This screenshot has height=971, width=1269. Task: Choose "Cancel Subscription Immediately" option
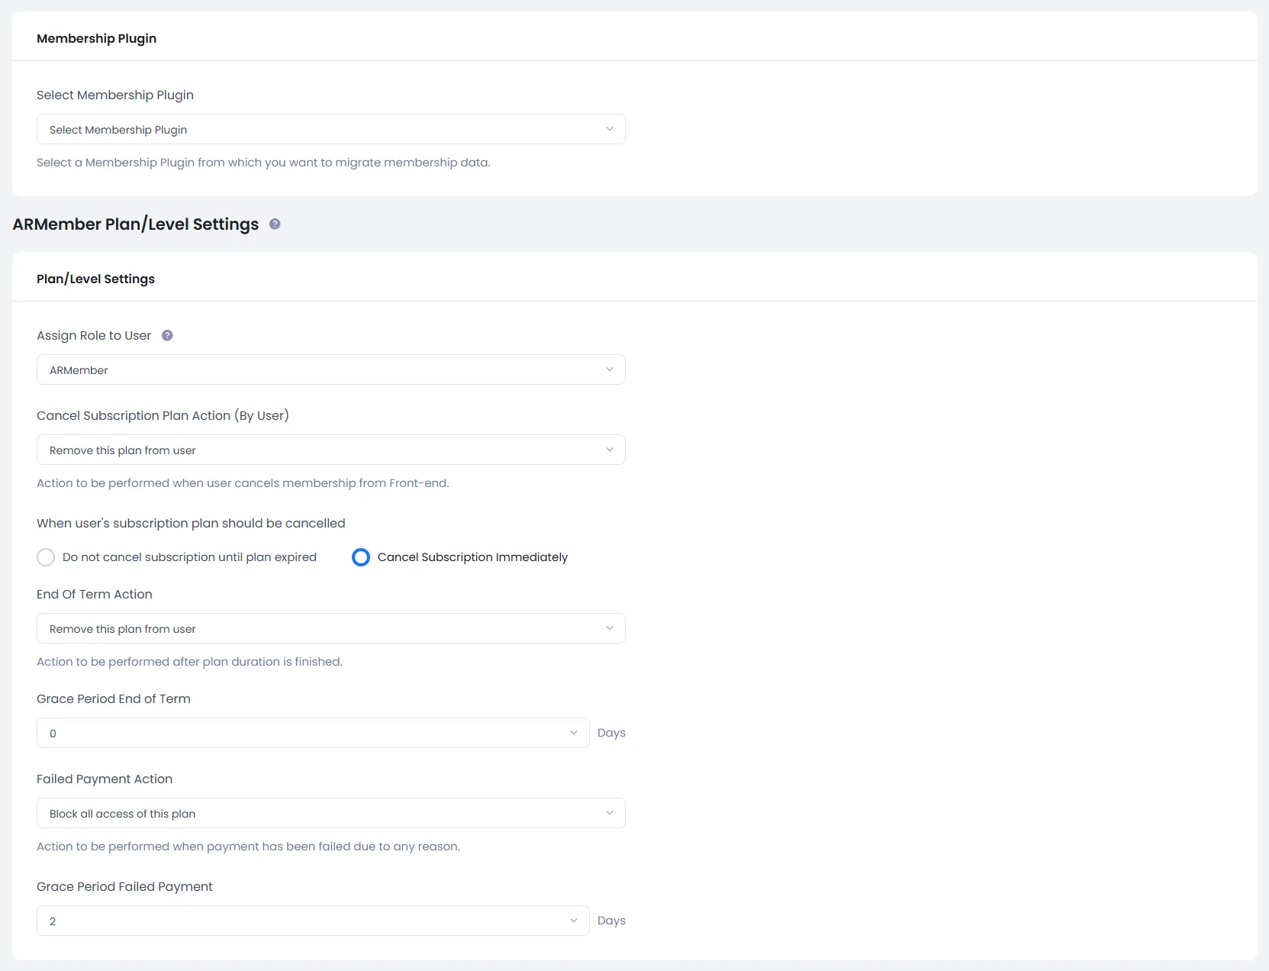(360, 557)
